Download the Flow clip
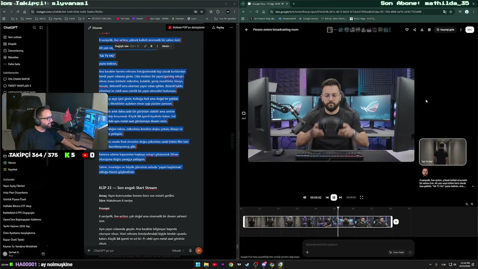478x269 pixels. [422, 30]
